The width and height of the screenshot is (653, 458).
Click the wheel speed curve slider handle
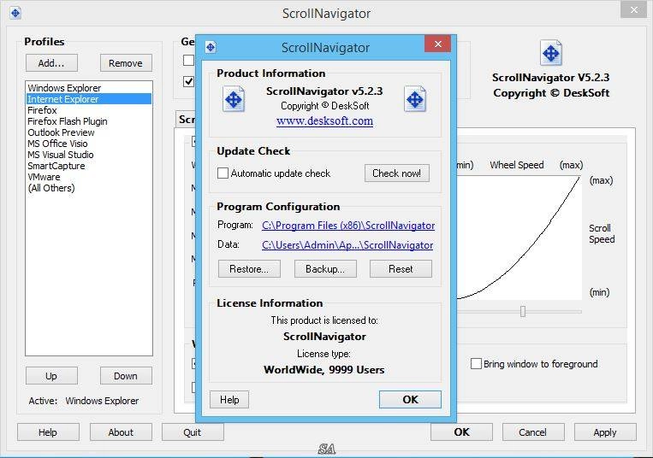point(523,311)
